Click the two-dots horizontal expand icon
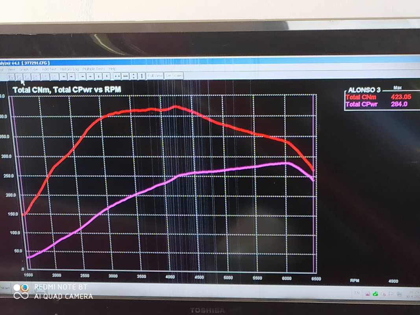Viewport: 420px width, 315px height. tap(117, 76)
